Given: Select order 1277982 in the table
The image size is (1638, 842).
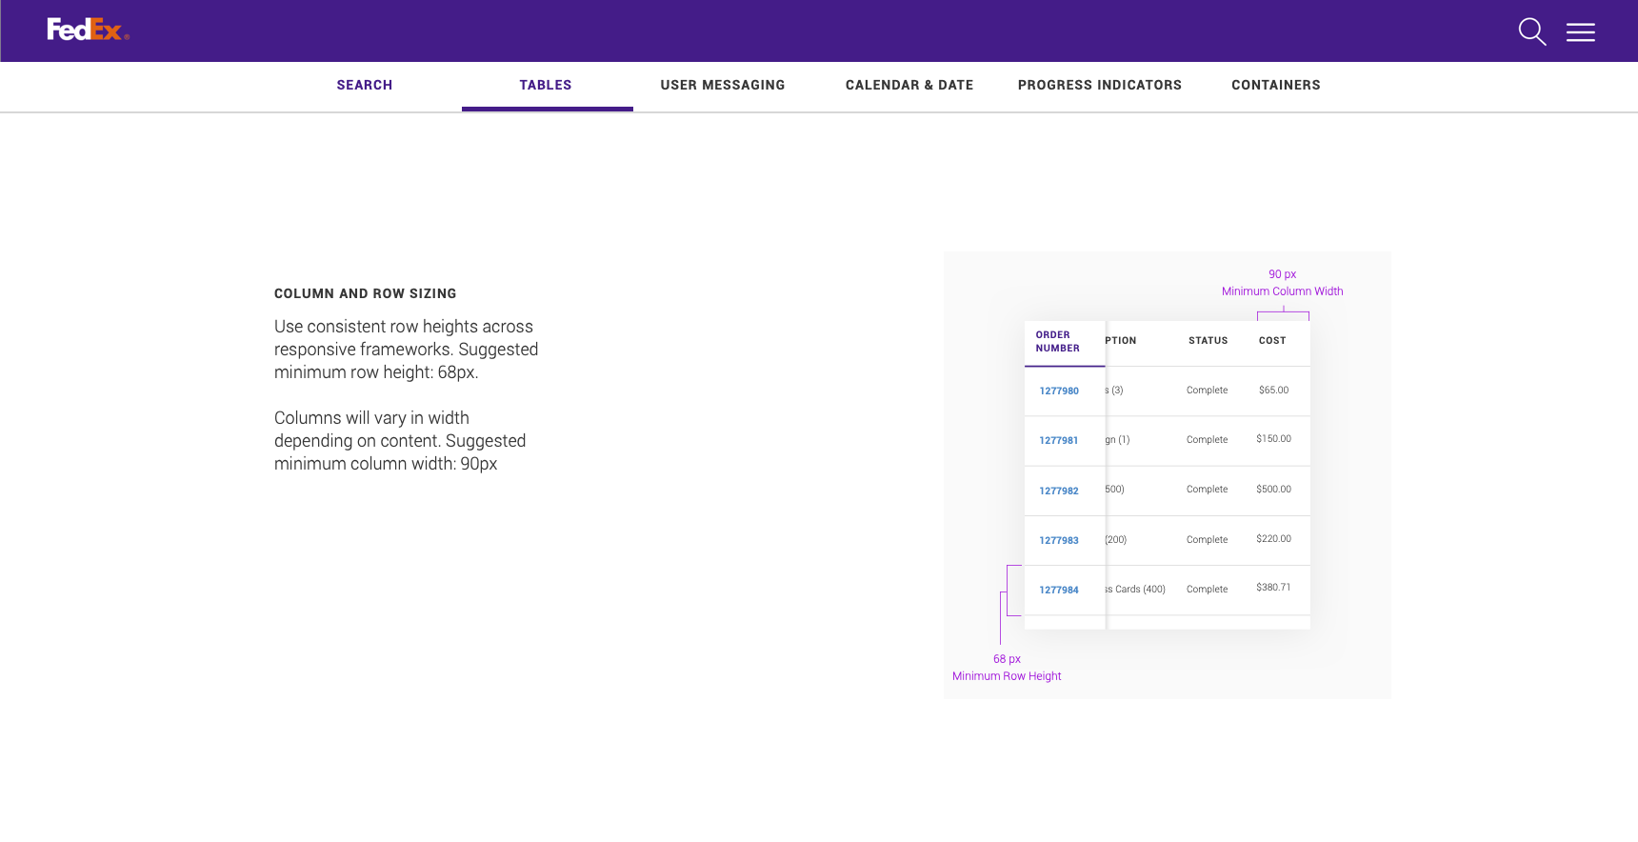Looking at the screenshot, I should pos(1059,491).
